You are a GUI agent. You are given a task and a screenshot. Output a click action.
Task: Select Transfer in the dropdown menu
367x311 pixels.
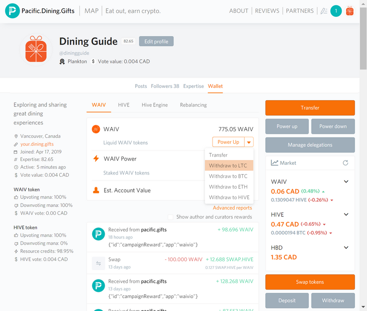click(229, 155)
